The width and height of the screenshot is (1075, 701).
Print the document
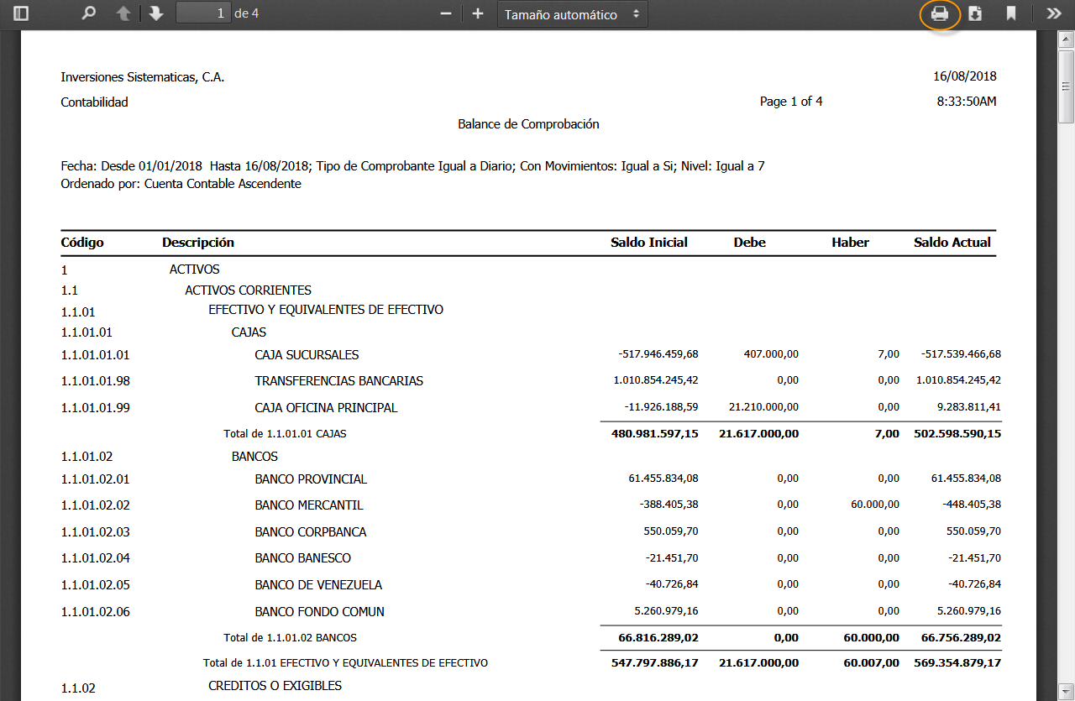pos(940,13)
